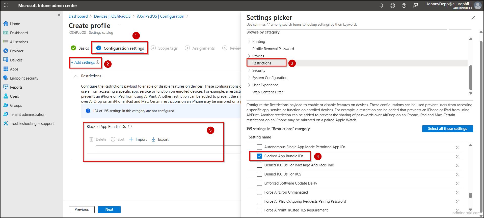484x218 pixels.
Task: Show info for Blocked App Bundle IDs heading
Action: pos(130,127)
